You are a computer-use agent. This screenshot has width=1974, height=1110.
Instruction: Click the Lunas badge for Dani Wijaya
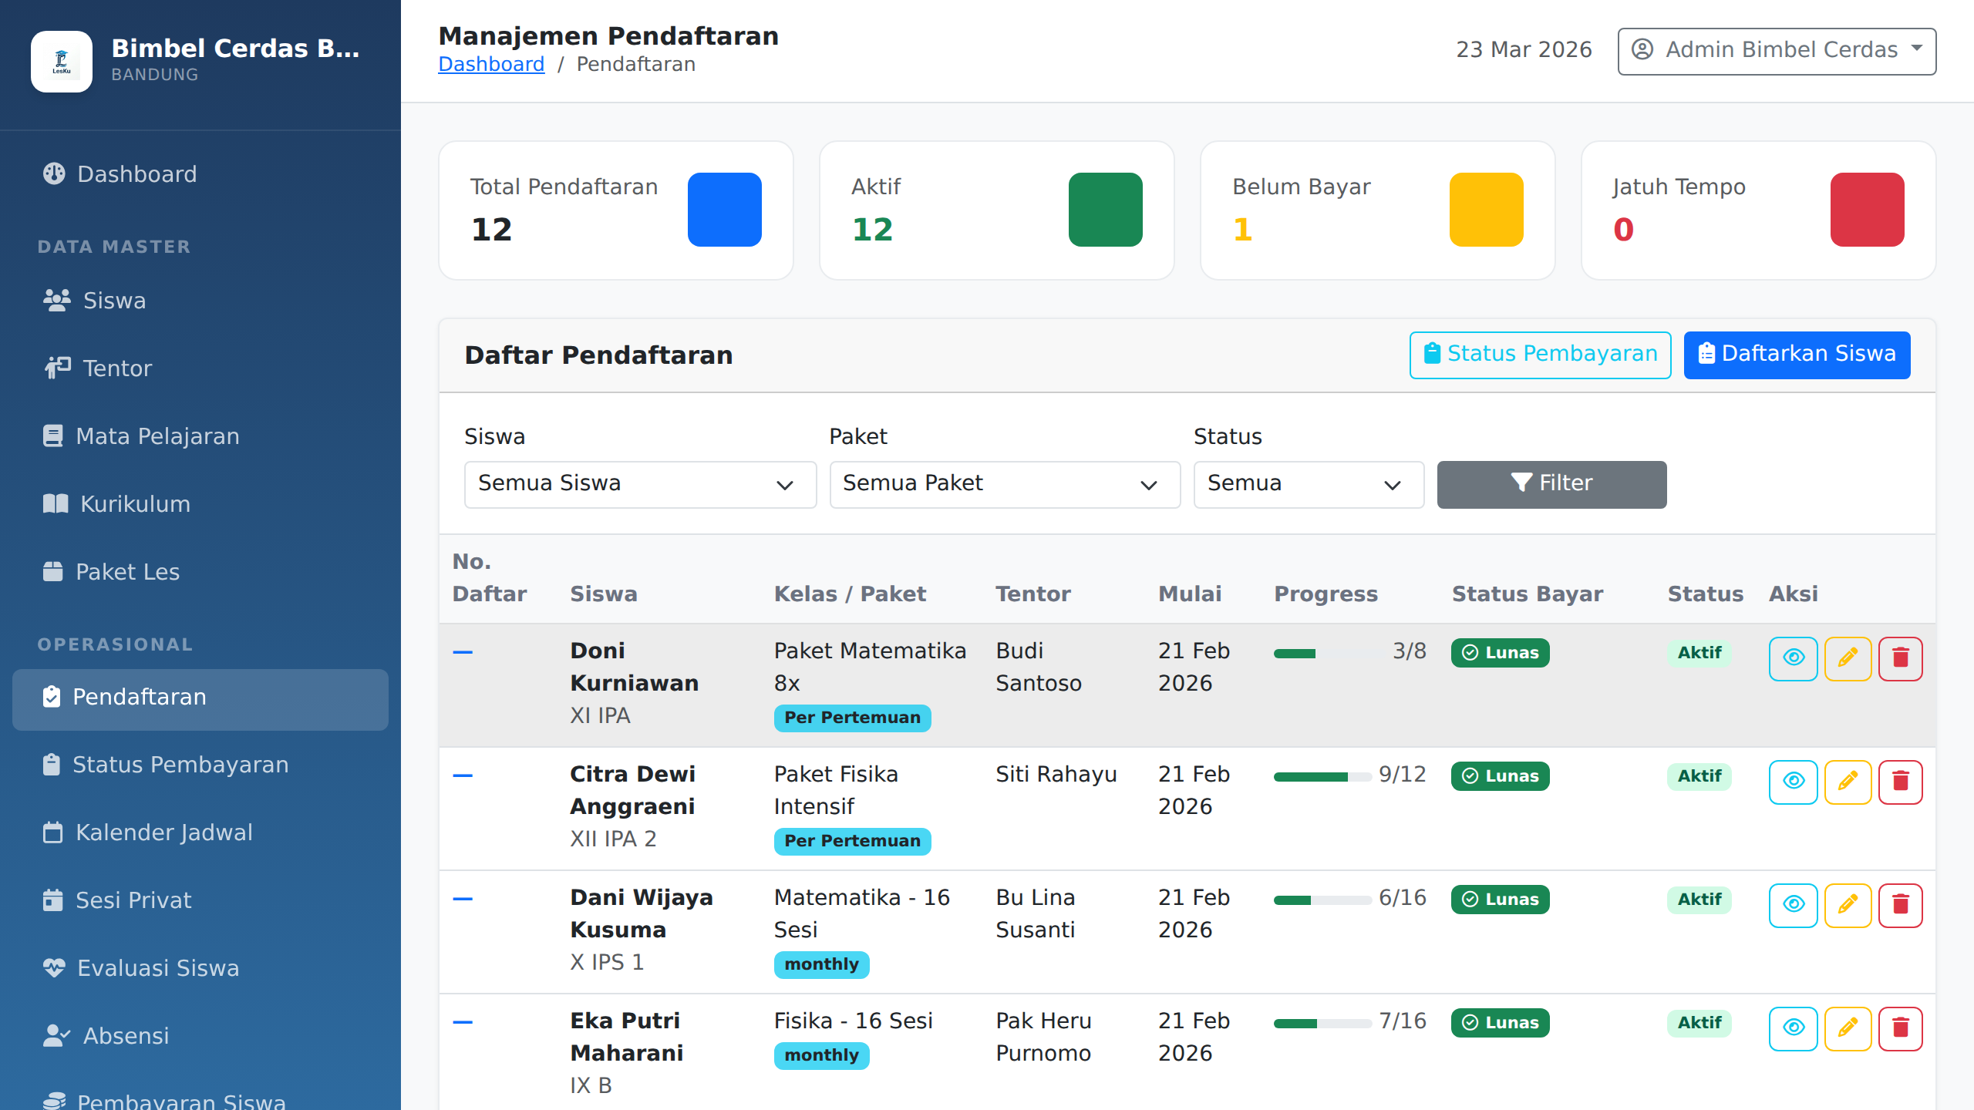click(1500, 900)
